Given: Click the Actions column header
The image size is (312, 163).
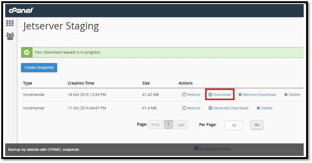Looking at the screenshot, I should point(186,83).
